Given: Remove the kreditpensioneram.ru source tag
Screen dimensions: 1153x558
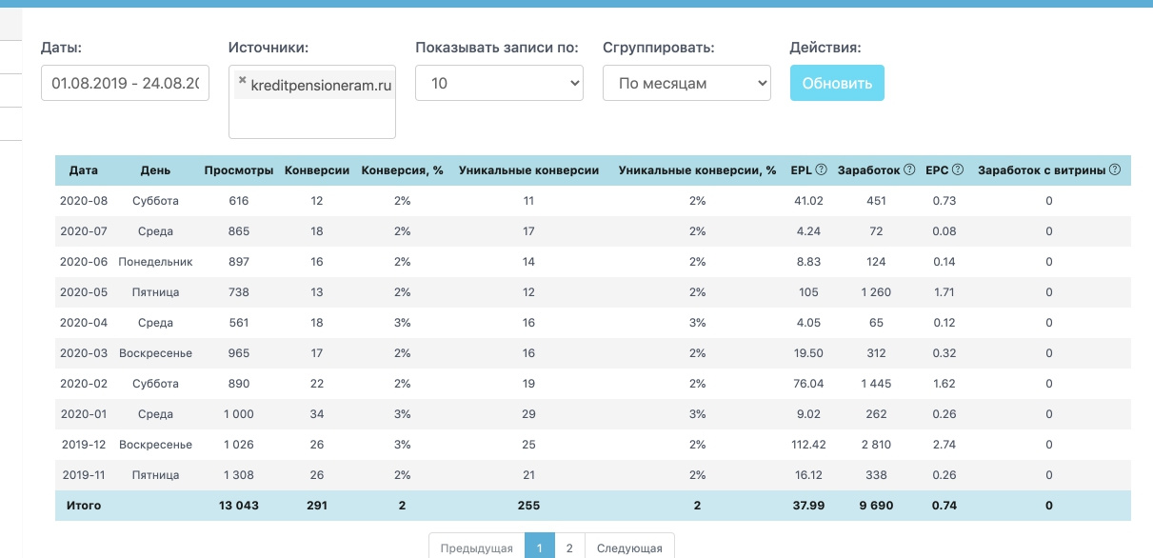Looking at the screenshot, I should point(242,82).
